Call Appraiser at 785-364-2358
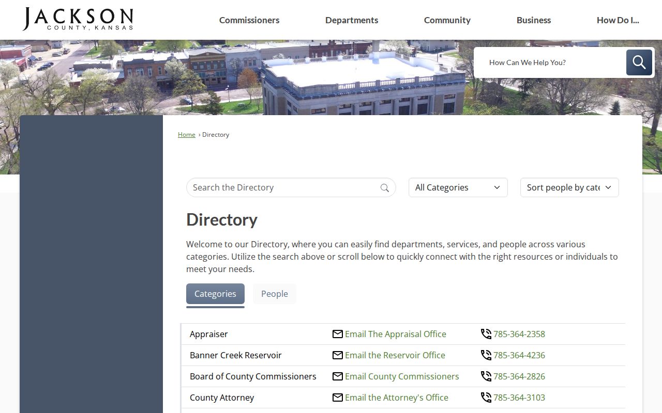Viewport: 662px width, 413px height. (x=519, y=334)
